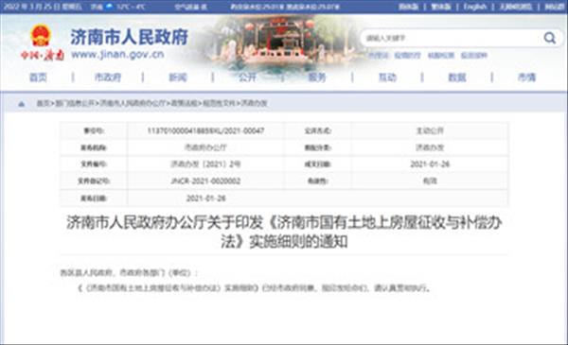Click the national emblem logo

click(41, 35)
